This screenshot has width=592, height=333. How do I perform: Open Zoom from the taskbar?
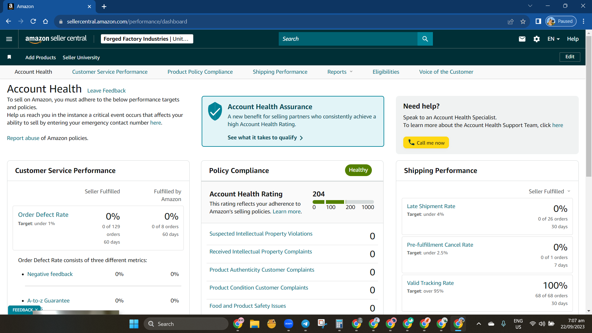[289, 324]
